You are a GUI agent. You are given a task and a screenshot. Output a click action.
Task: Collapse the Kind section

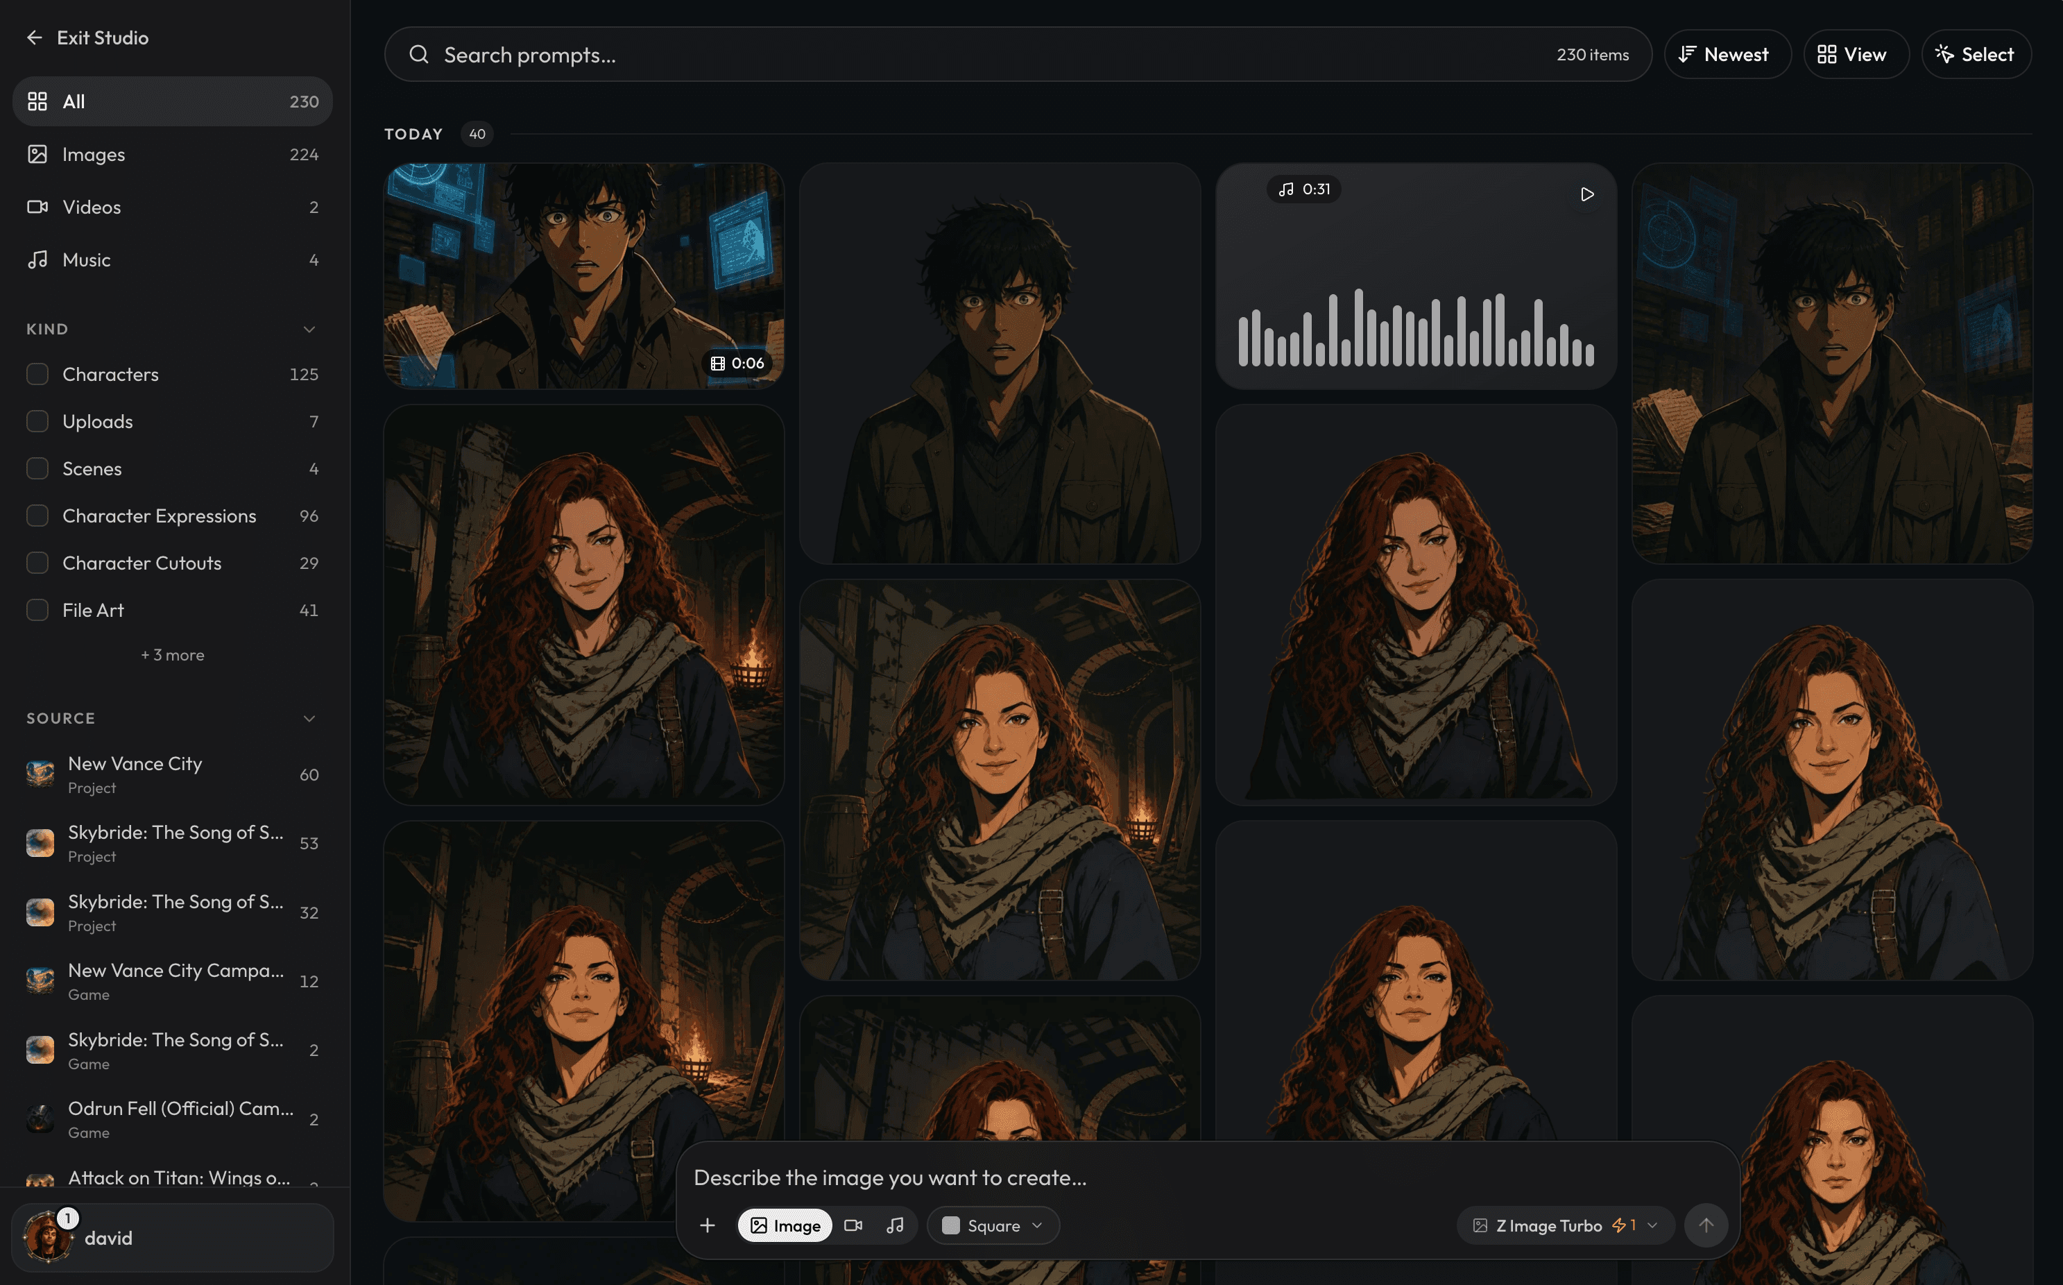tap(309, 329)
